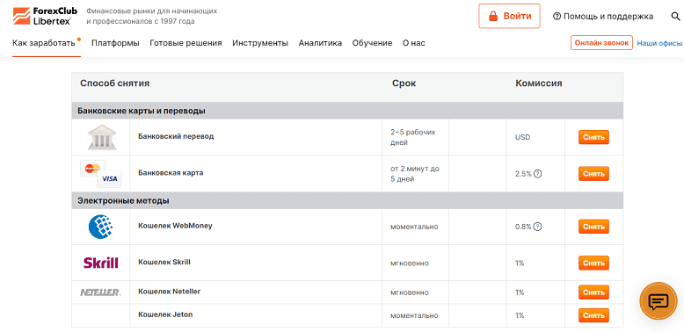Image resolution: width=684 pixels, height=332 pixels.
Task: Show info tooltip next to 0.8% commission
Action: (x=538, y=227)
